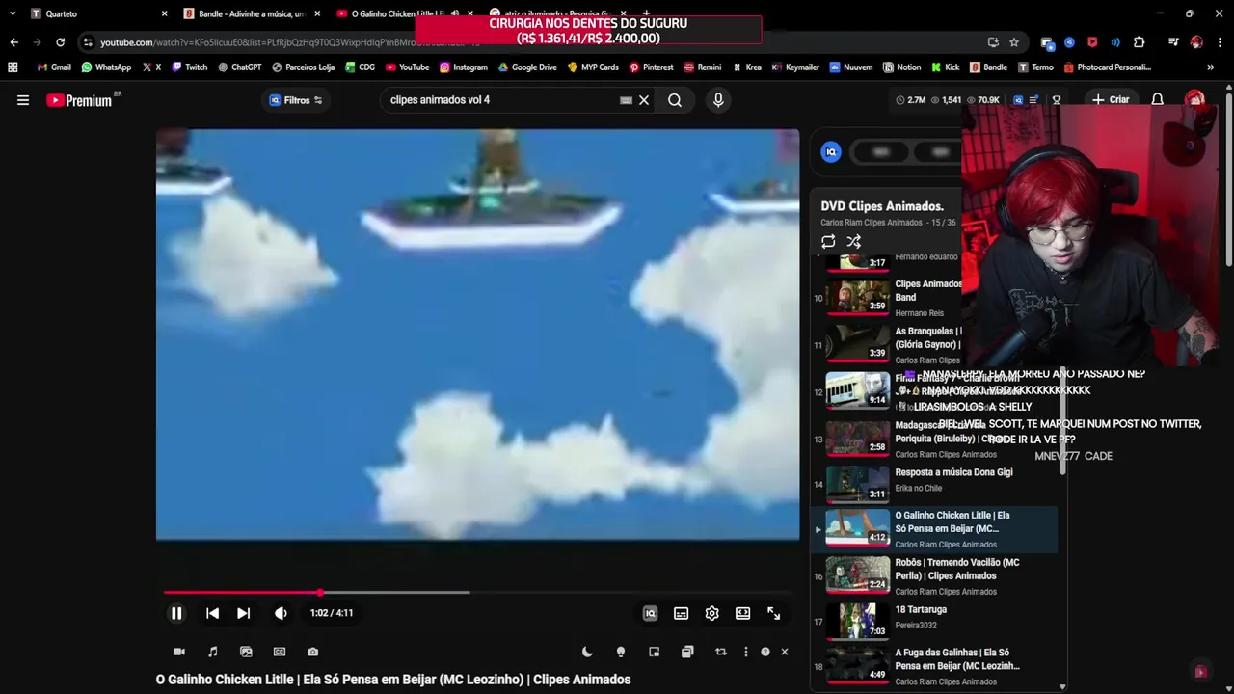Click the vidIQ badge above the playlist
Image resolution: width=1234 pixels, height=694 pixels.
pos(831,152)
